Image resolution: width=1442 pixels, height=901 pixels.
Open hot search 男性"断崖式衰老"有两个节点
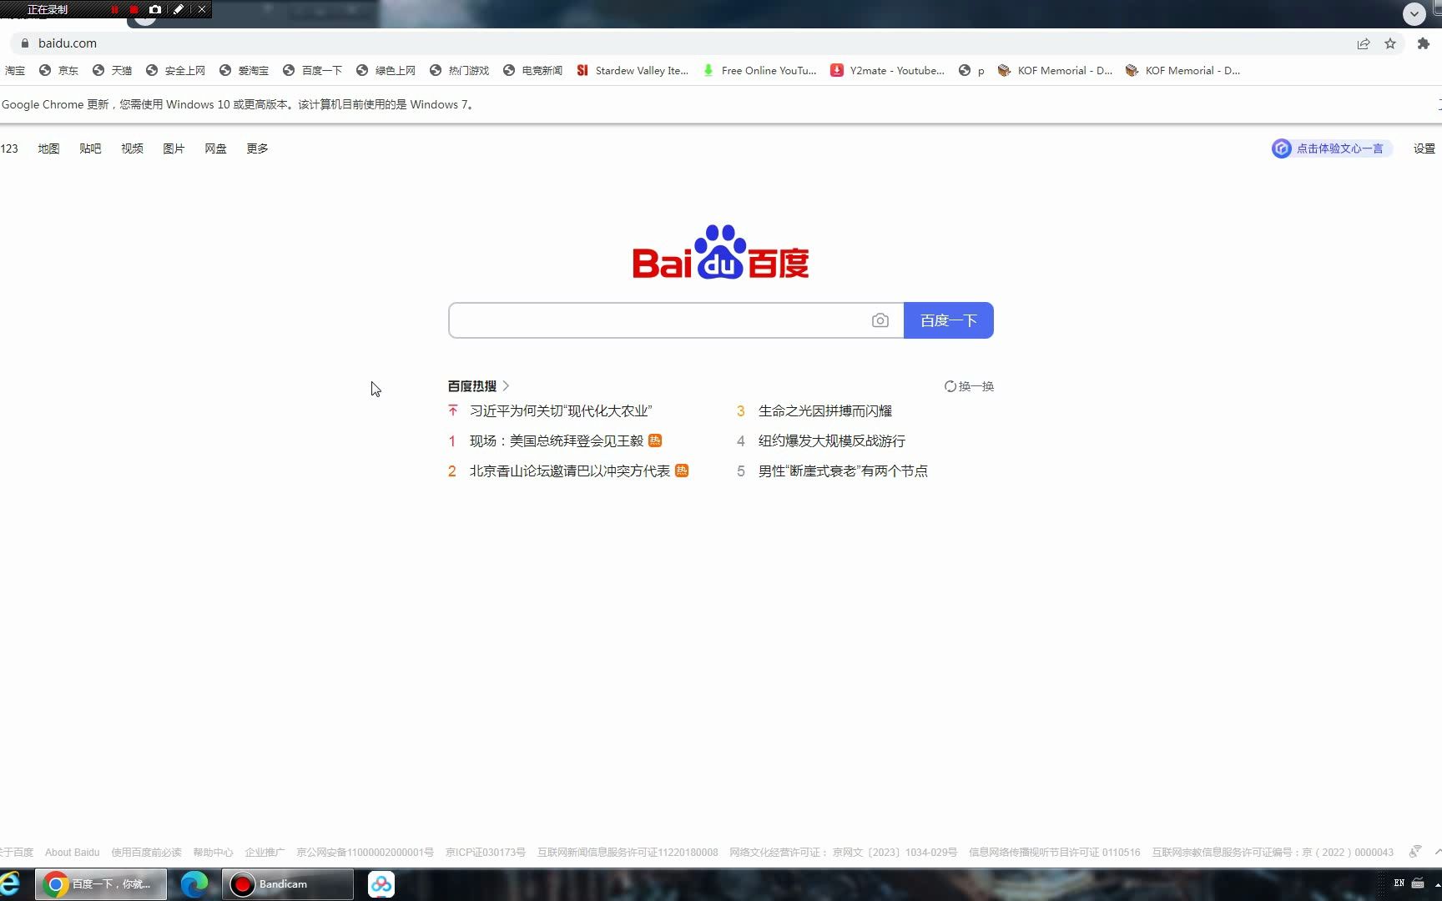pos(843,471)
